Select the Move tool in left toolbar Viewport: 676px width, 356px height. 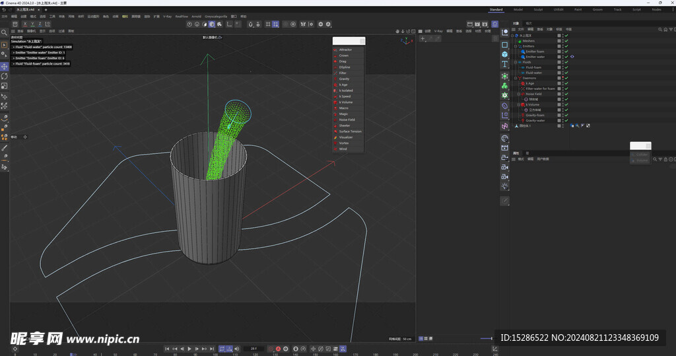(5, 67)
